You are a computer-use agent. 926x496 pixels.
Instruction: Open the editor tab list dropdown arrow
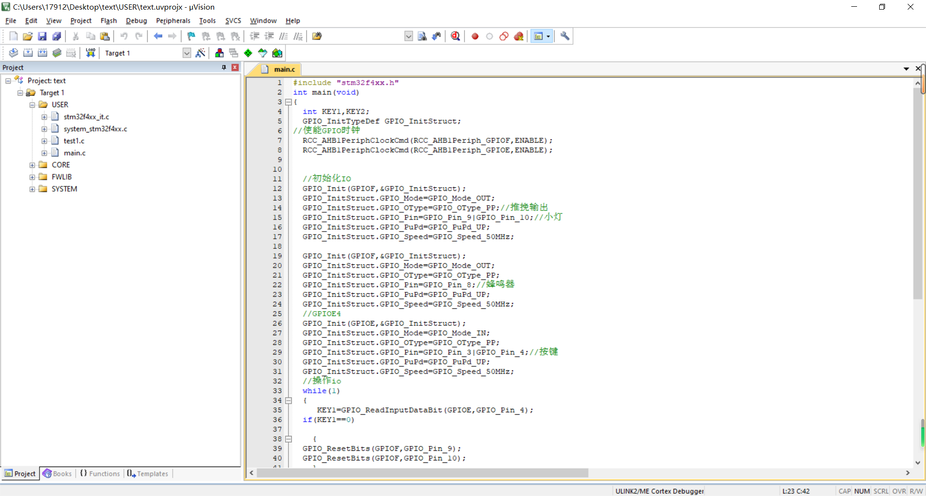coord(906,69)
